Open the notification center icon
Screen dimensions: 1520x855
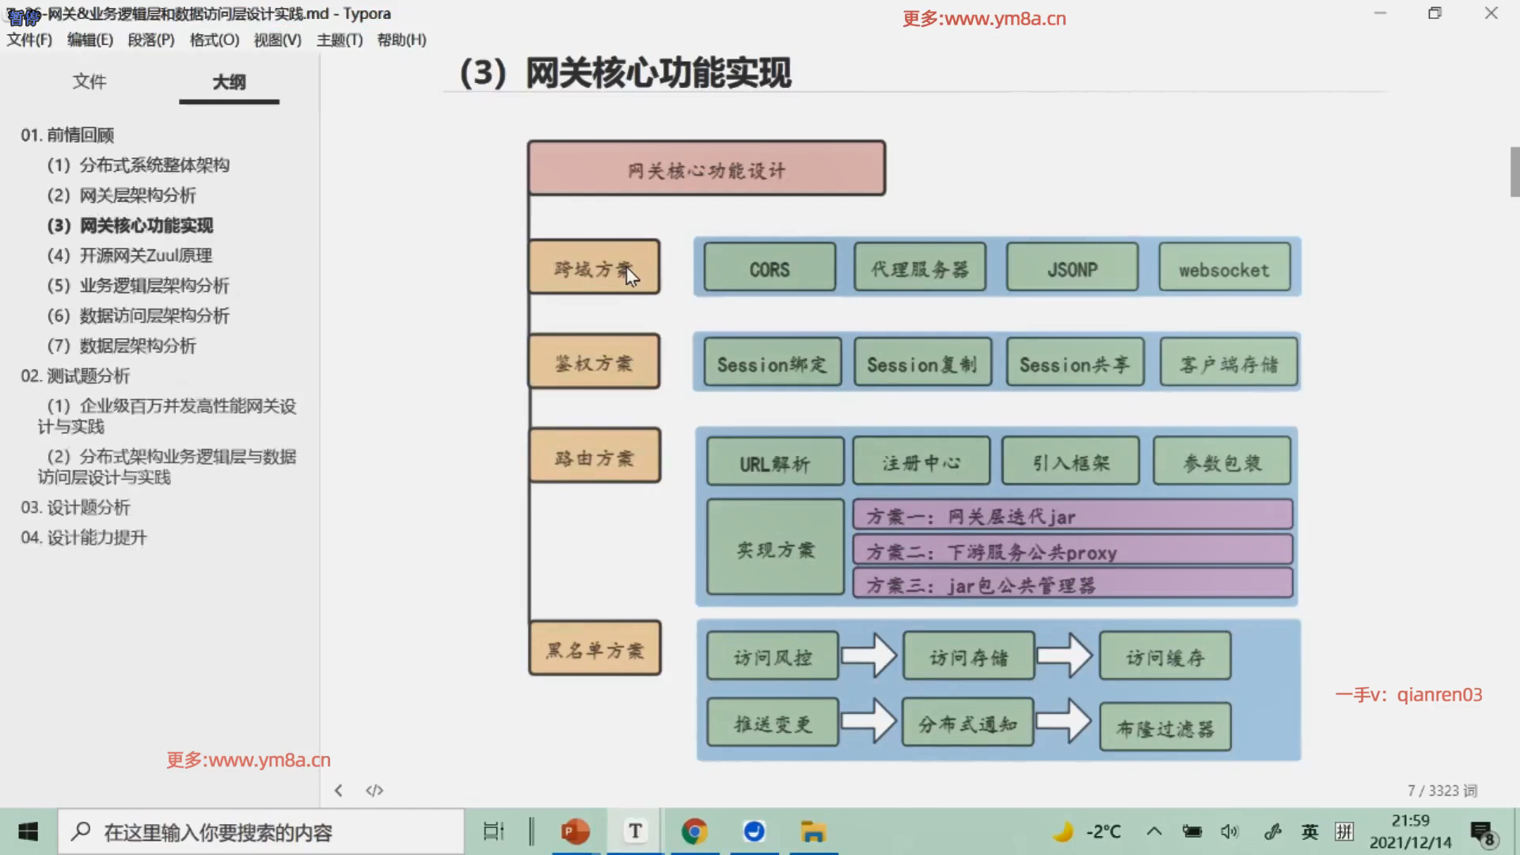click(x=1482, y=833)
